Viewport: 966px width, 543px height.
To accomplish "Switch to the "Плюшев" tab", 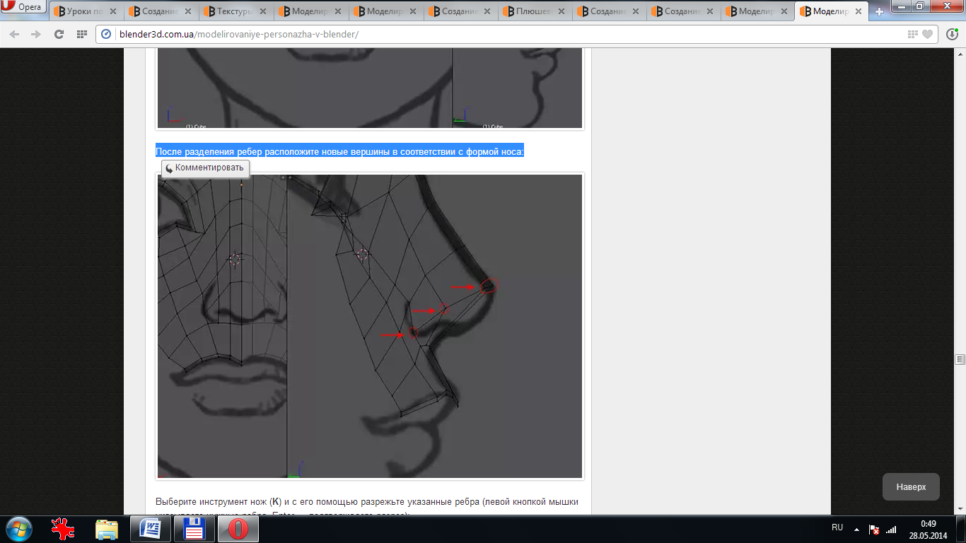I will [535, 11].
